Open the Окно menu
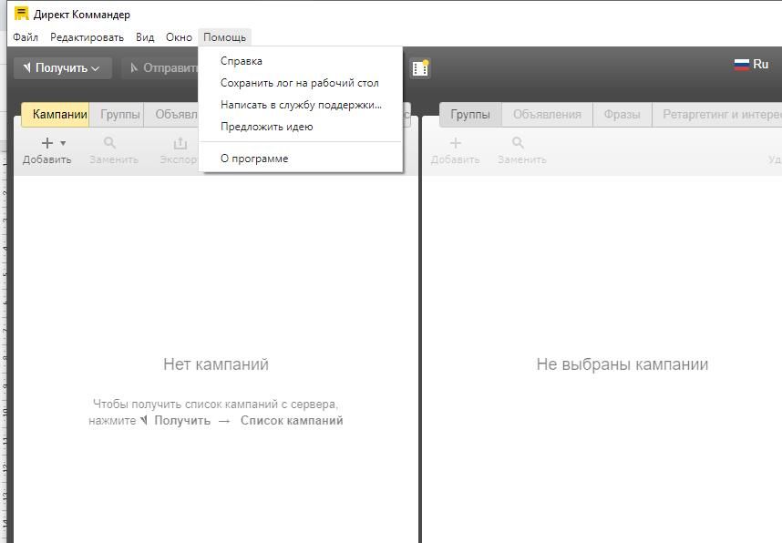The width and height of the screenshot is (782, 543). coord(179,37)
